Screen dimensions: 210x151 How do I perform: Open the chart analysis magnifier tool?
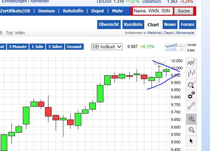coord(191,84)
